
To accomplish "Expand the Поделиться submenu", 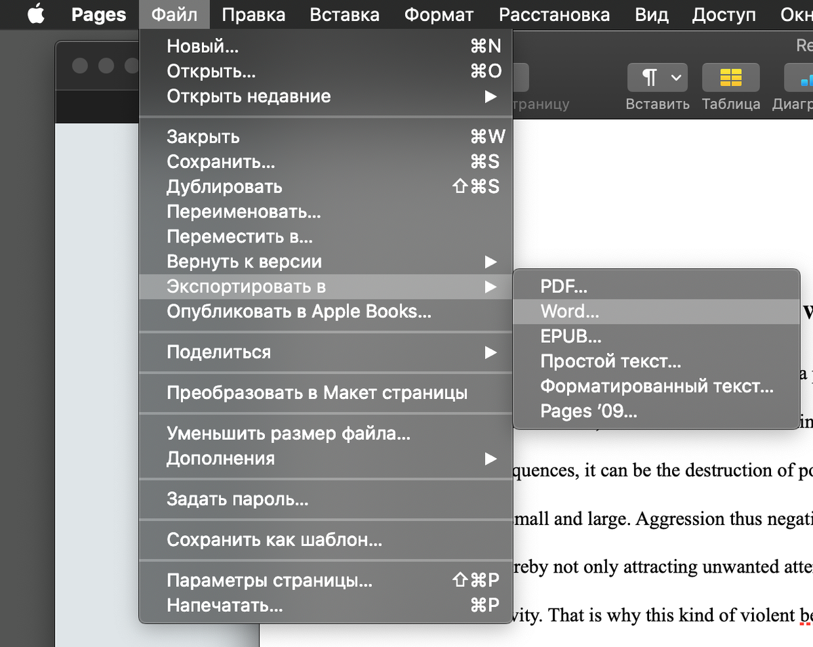I will (325, 352).
